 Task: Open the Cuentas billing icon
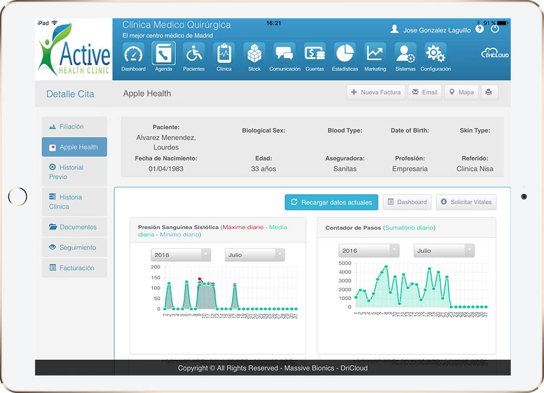point(315,54)
